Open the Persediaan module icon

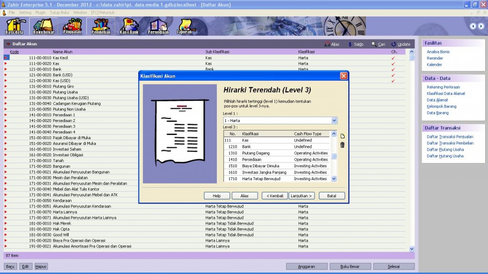click(157, 26)
